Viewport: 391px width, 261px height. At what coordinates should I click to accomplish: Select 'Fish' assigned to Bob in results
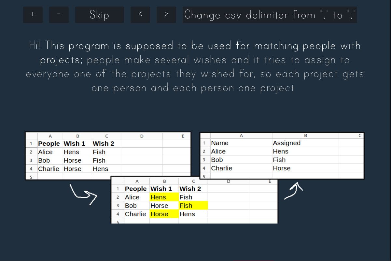coord(305,160)
